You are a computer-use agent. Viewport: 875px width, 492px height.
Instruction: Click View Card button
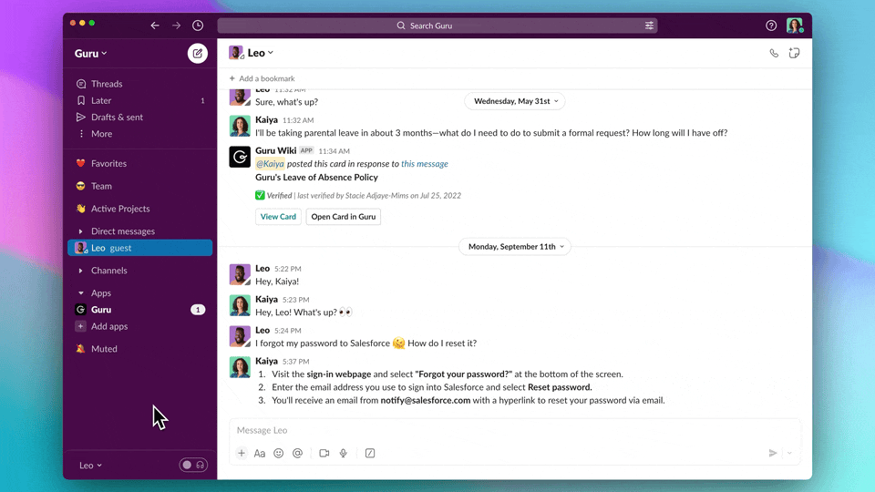pyautogui.click(x=278, y=217)
